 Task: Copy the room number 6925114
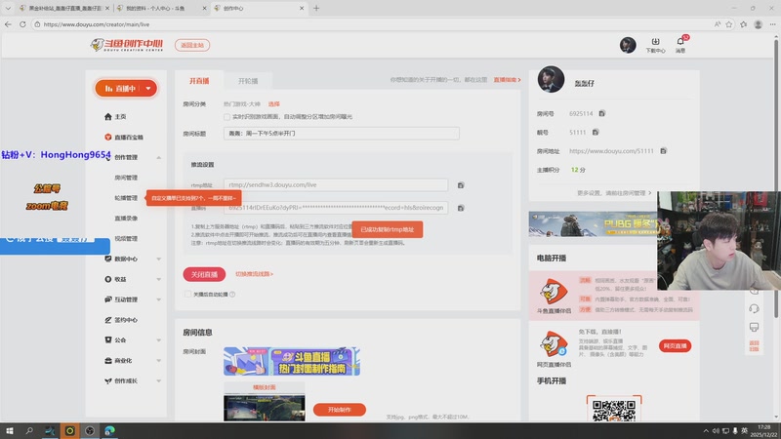(602, 114)
